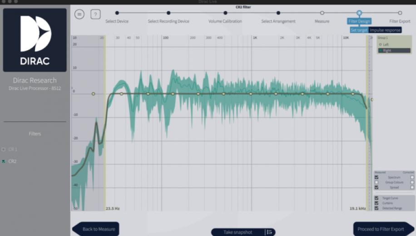
Task: Select the Set target tab
Action: pos(359,30)
